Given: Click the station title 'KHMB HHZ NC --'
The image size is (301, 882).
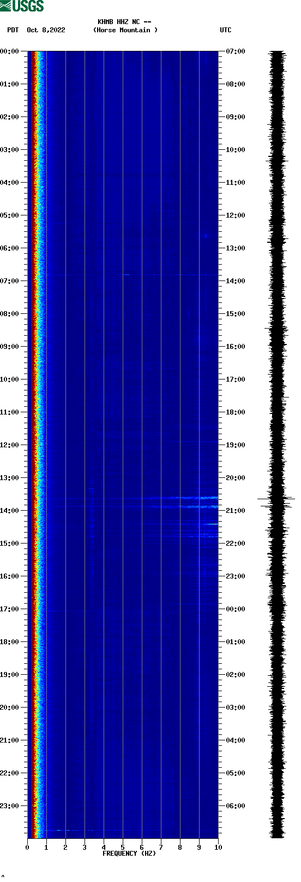Looking at the screenshot, I should click(124, 22).
